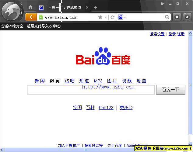Click the Baidu search engine paw icon

pos(121,17)
